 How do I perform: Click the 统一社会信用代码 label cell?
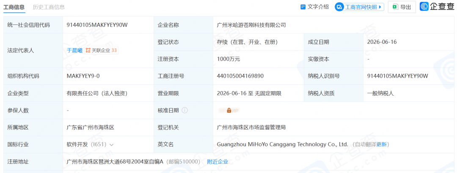(x=33, y=25)
